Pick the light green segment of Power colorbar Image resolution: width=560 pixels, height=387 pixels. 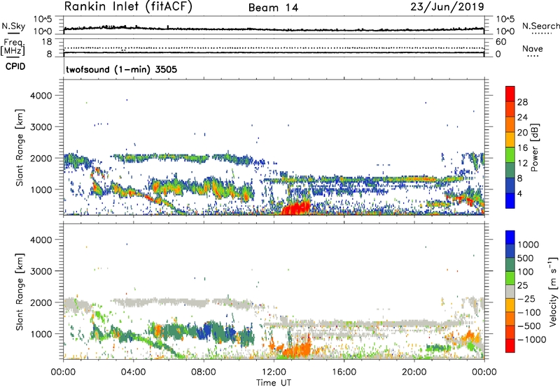510,154
